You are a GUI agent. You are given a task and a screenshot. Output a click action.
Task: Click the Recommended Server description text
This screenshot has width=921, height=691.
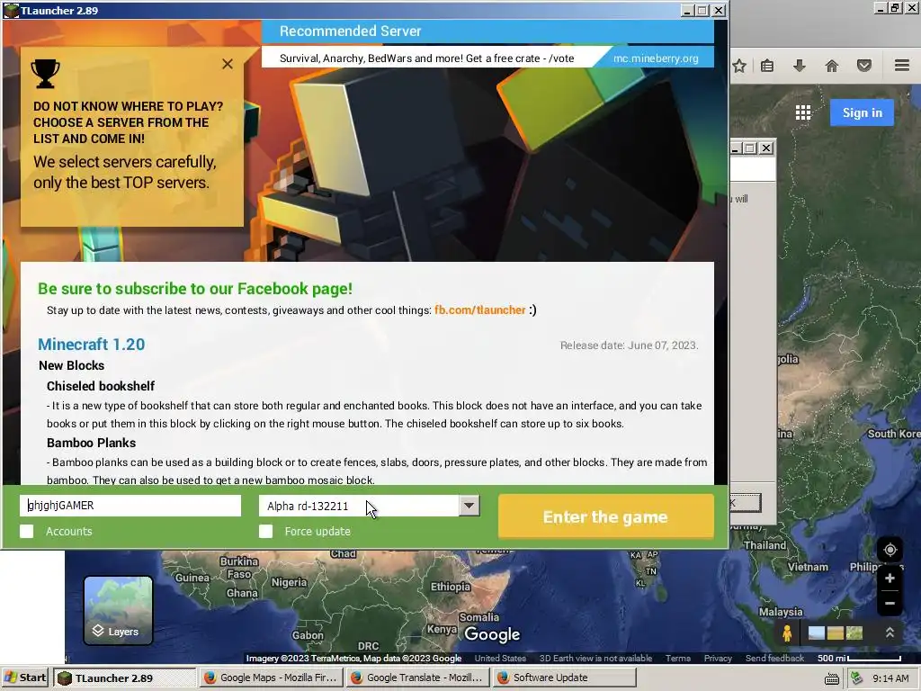426,58
